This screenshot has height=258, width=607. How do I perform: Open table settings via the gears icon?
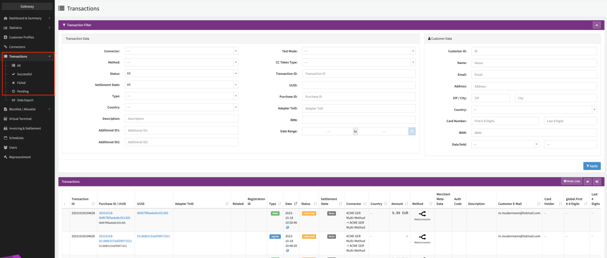pos(597,181)
